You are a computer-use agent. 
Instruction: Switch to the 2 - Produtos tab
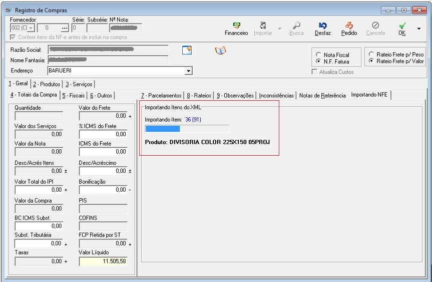click(47, 84)
